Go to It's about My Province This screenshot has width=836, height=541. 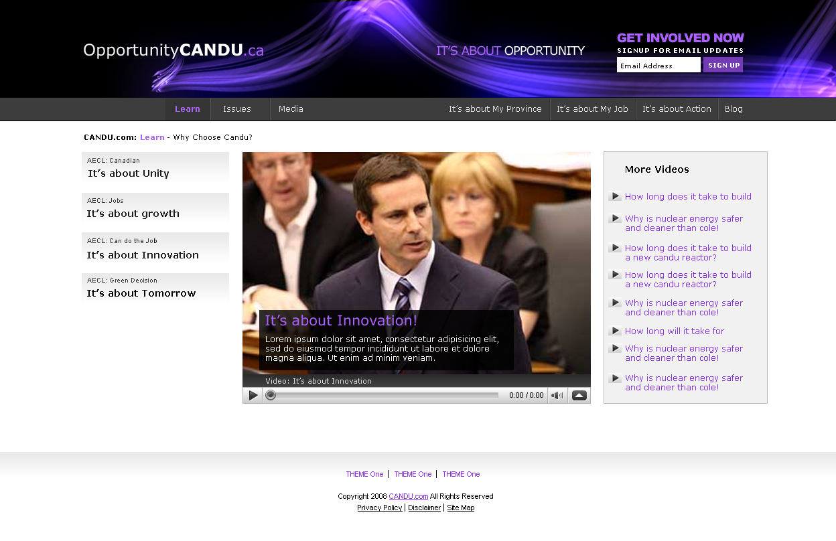tap(495, 109)
